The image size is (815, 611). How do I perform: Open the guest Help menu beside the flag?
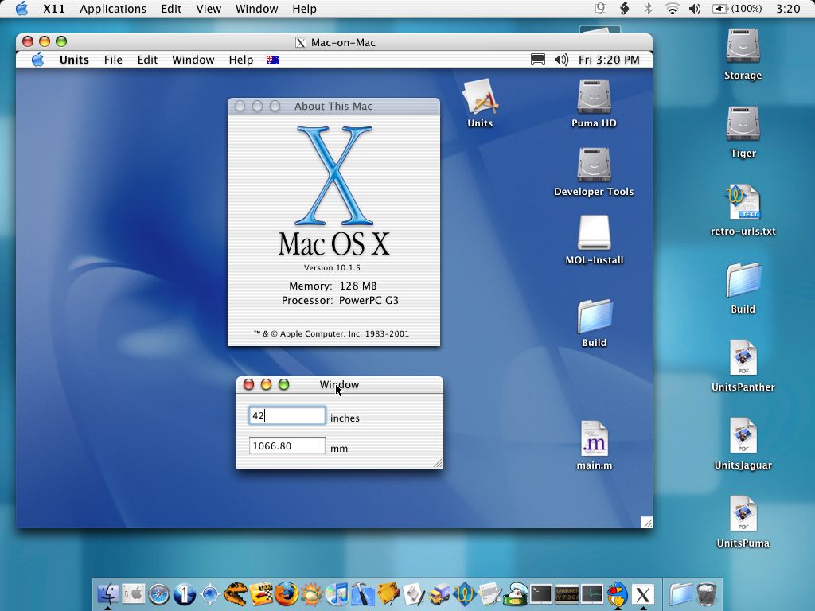click(x=240, y=60)
